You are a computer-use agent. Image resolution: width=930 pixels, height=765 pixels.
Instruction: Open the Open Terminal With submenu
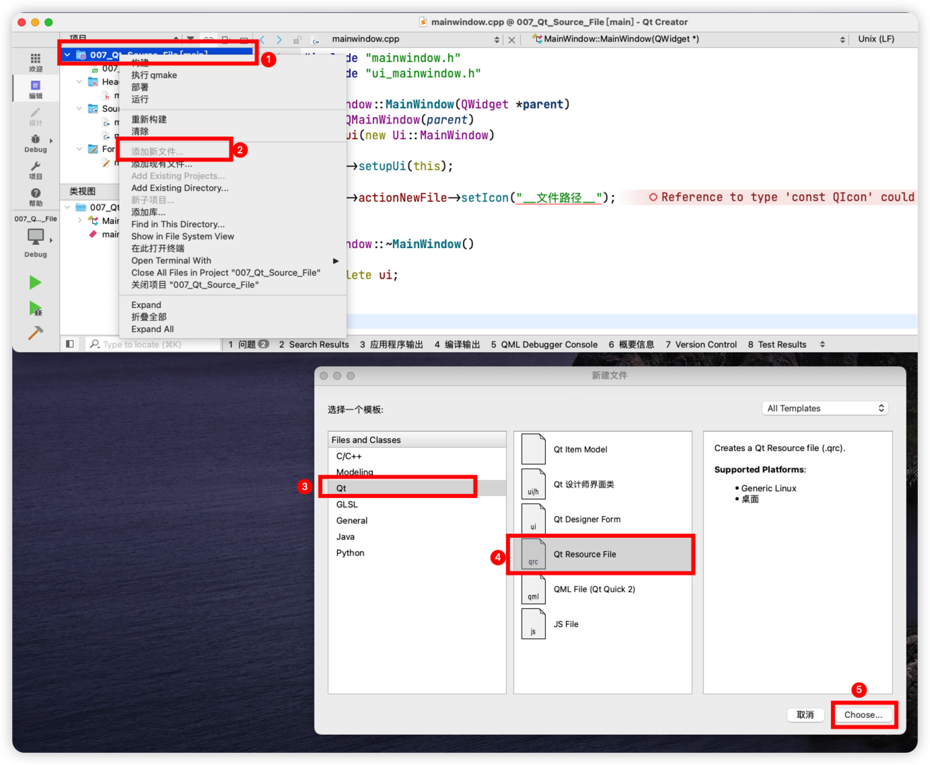(x=233, y=261)
